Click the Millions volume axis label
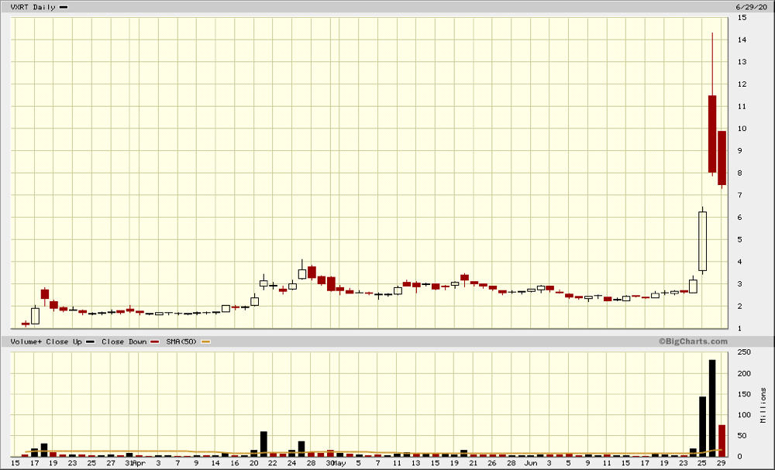This screenshot has width=775, height=470. point(763,405)
